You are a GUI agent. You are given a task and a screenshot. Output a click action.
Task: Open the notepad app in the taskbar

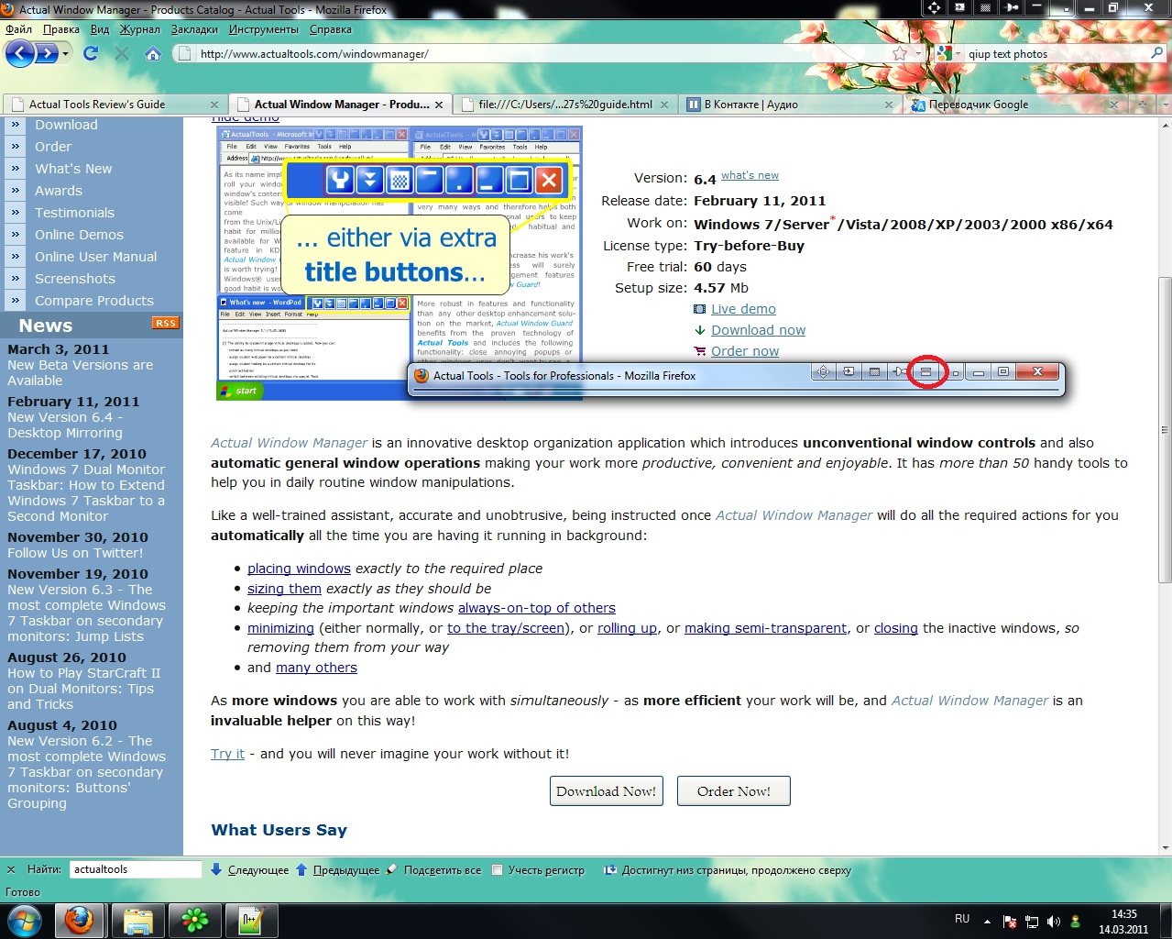click(251, 920)
